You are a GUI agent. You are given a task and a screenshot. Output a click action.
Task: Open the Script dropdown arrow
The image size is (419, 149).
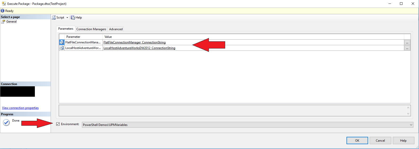click(67, 18)
